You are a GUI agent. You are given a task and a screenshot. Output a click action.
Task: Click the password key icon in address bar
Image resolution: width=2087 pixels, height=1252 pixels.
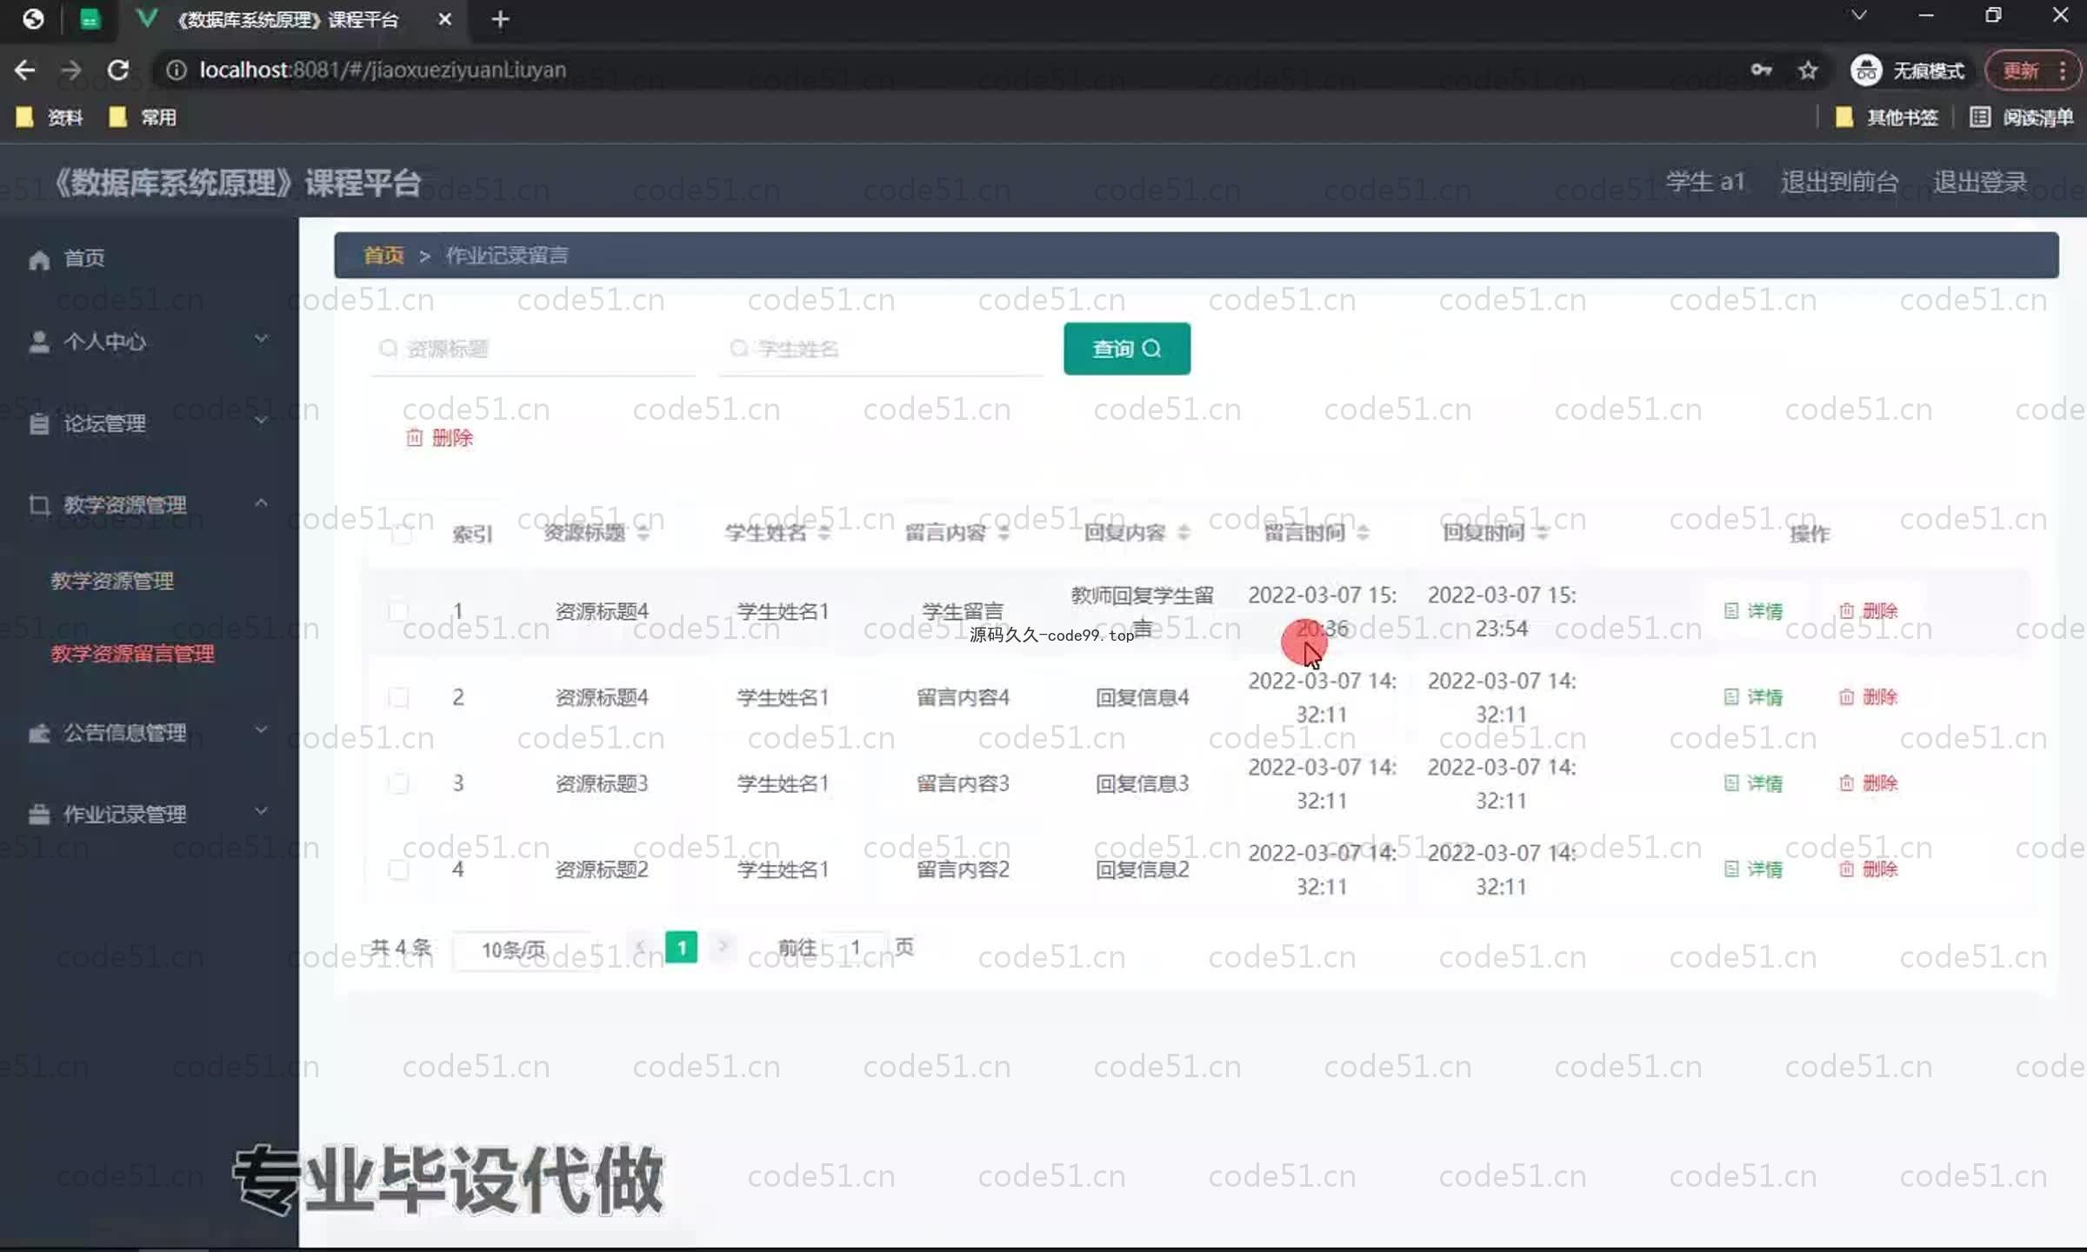tap(1761, 70)
